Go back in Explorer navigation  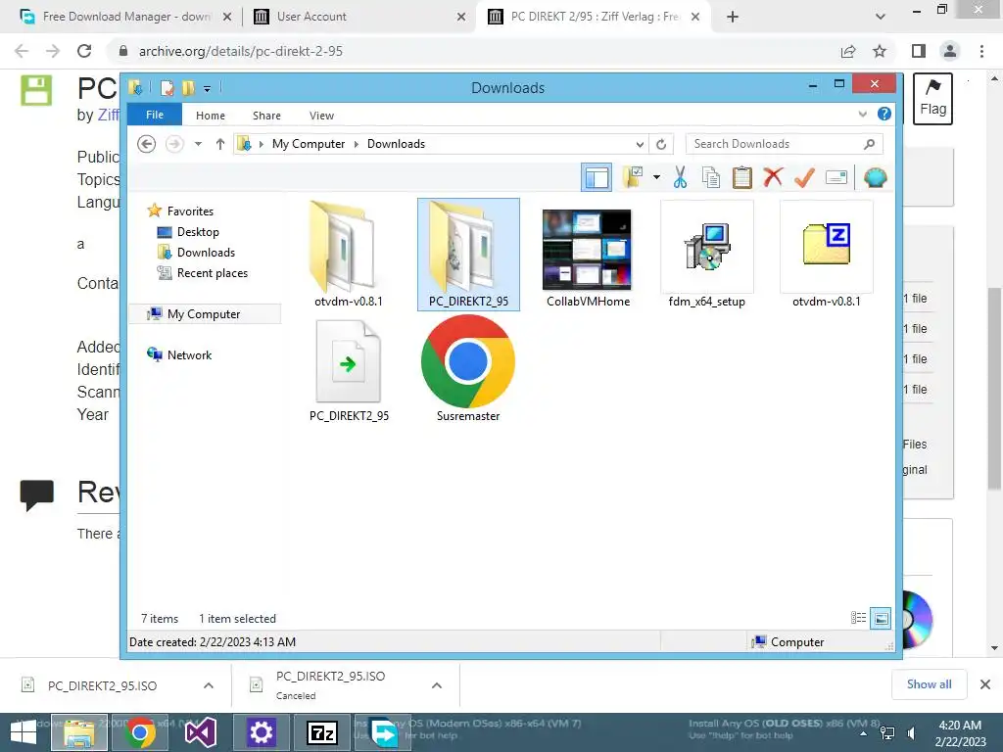(147, 144)
